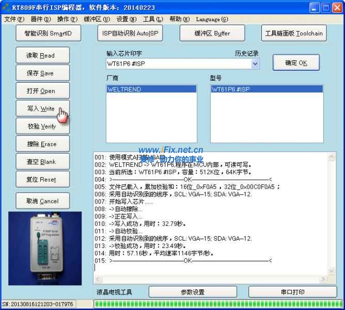Open the Toolchain panel button
Viewport: 345px width, 310px height.
click(x=293, y=34)
